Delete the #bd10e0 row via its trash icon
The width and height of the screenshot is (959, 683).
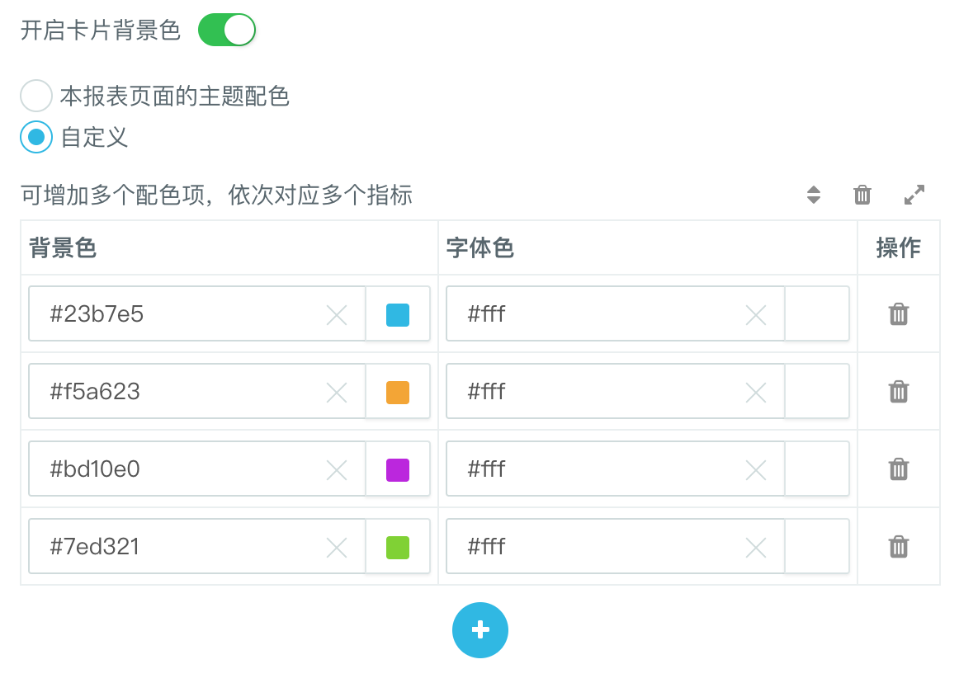tap(899, 469)
